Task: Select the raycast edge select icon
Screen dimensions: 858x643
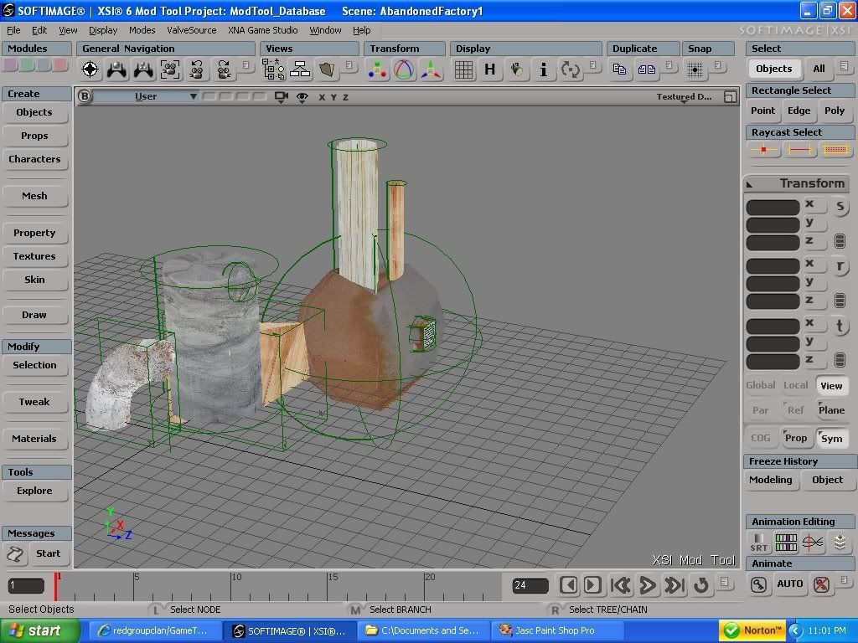Action: coord(799,149)
